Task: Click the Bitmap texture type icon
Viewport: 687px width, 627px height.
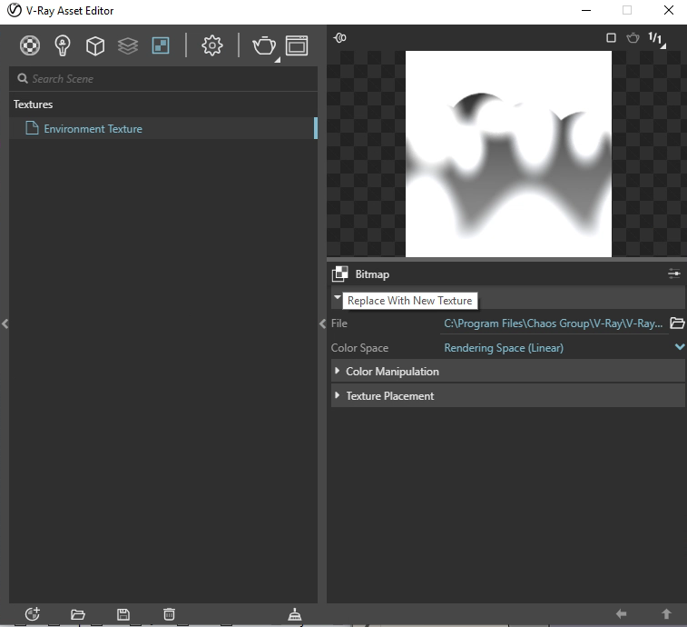Action: [340, 274]
